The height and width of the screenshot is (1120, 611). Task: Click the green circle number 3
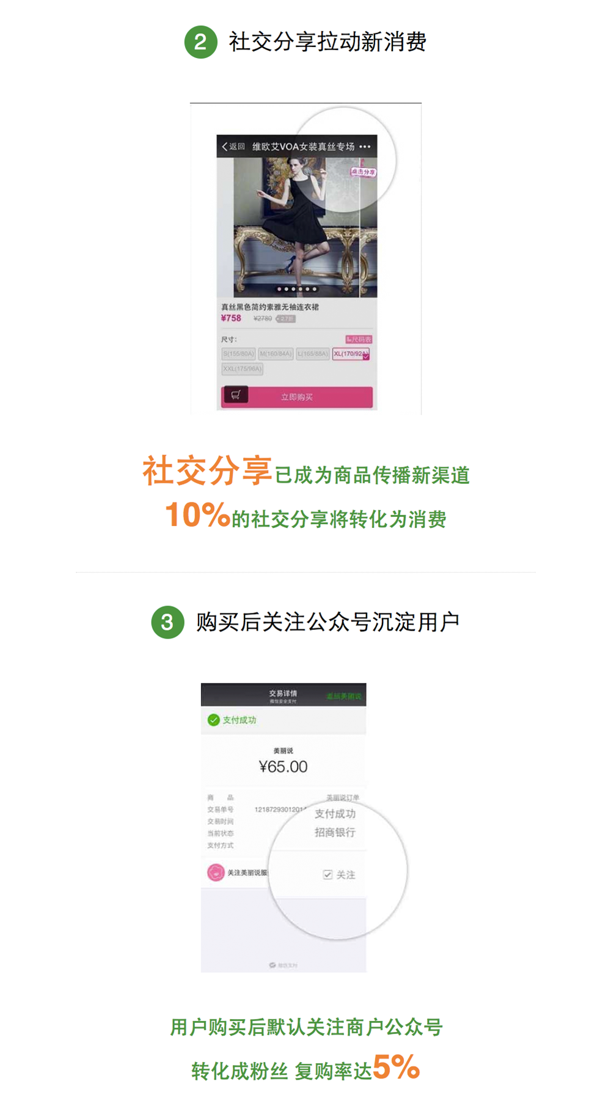[x=167, y=622]
